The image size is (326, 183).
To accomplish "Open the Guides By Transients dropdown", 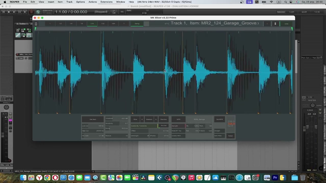I will (x=144, y=126).
